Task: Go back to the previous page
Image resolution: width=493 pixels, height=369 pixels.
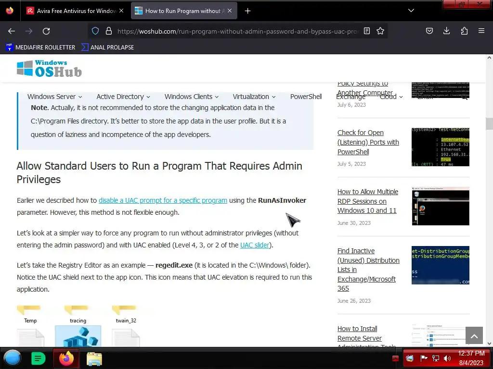Action: 12,31
